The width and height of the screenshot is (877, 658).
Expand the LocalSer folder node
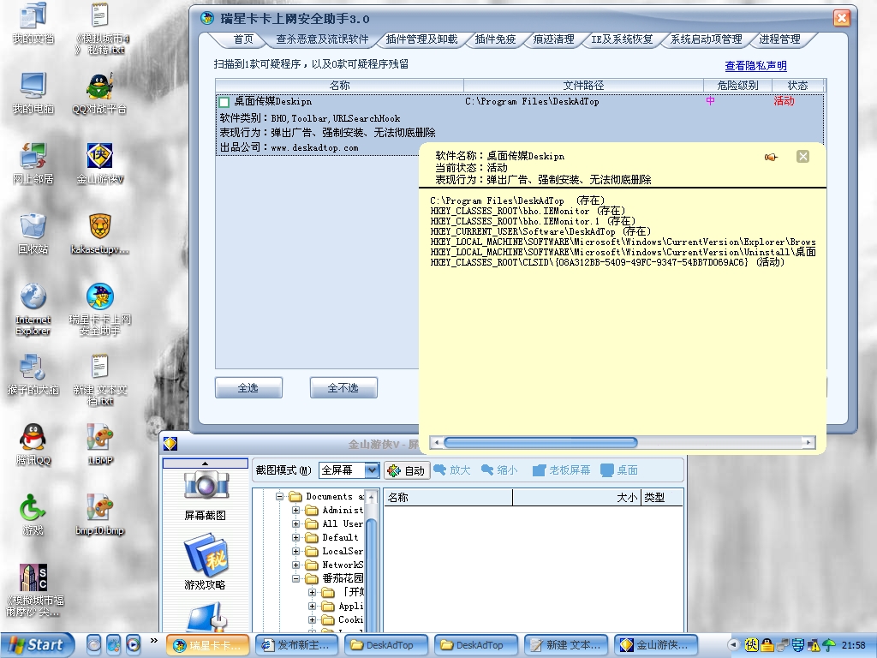coord(295,551)
